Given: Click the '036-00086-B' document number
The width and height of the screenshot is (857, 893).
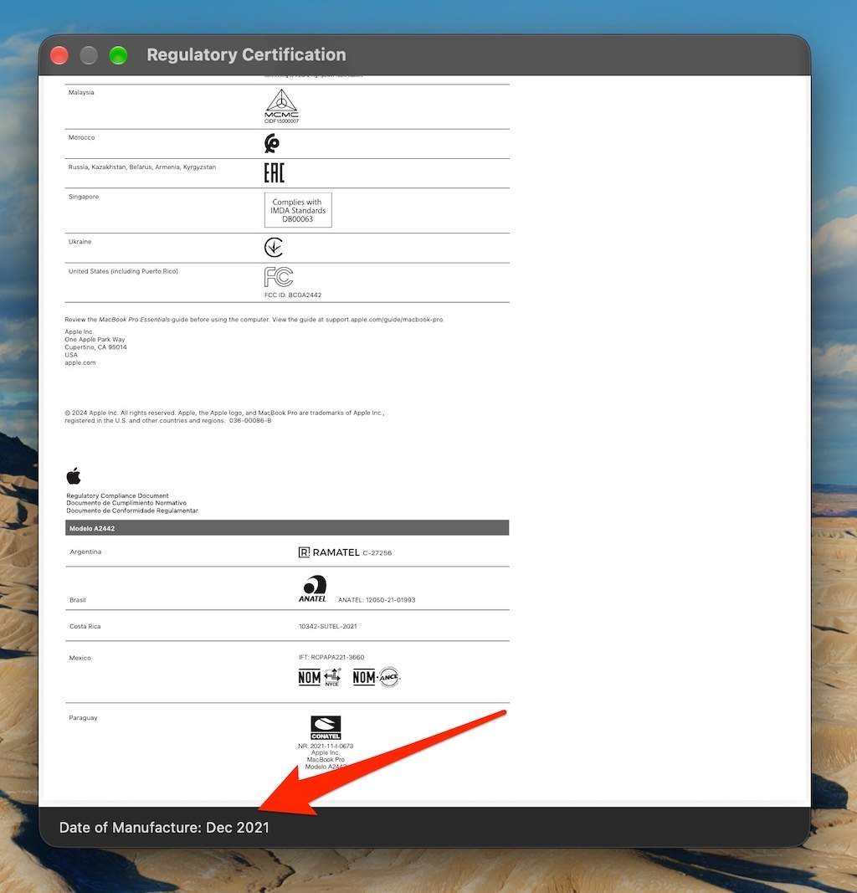Looking at the screenshot, I should (250, 420).
